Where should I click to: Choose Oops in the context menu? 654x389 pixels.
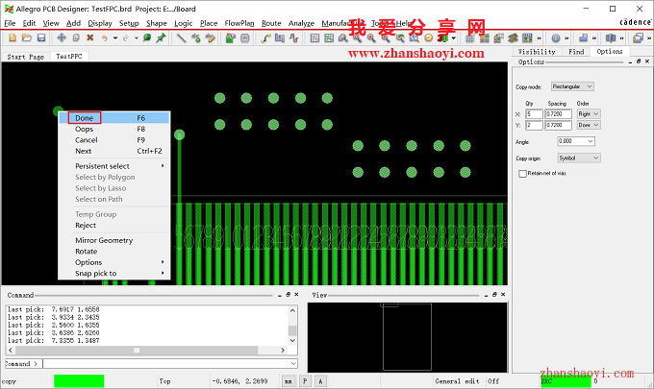click(x=113, y=129)
